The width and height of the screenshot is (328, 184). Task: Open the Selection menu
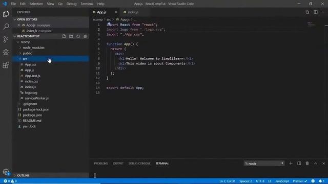pyautogui.click(x=36, y=4)
